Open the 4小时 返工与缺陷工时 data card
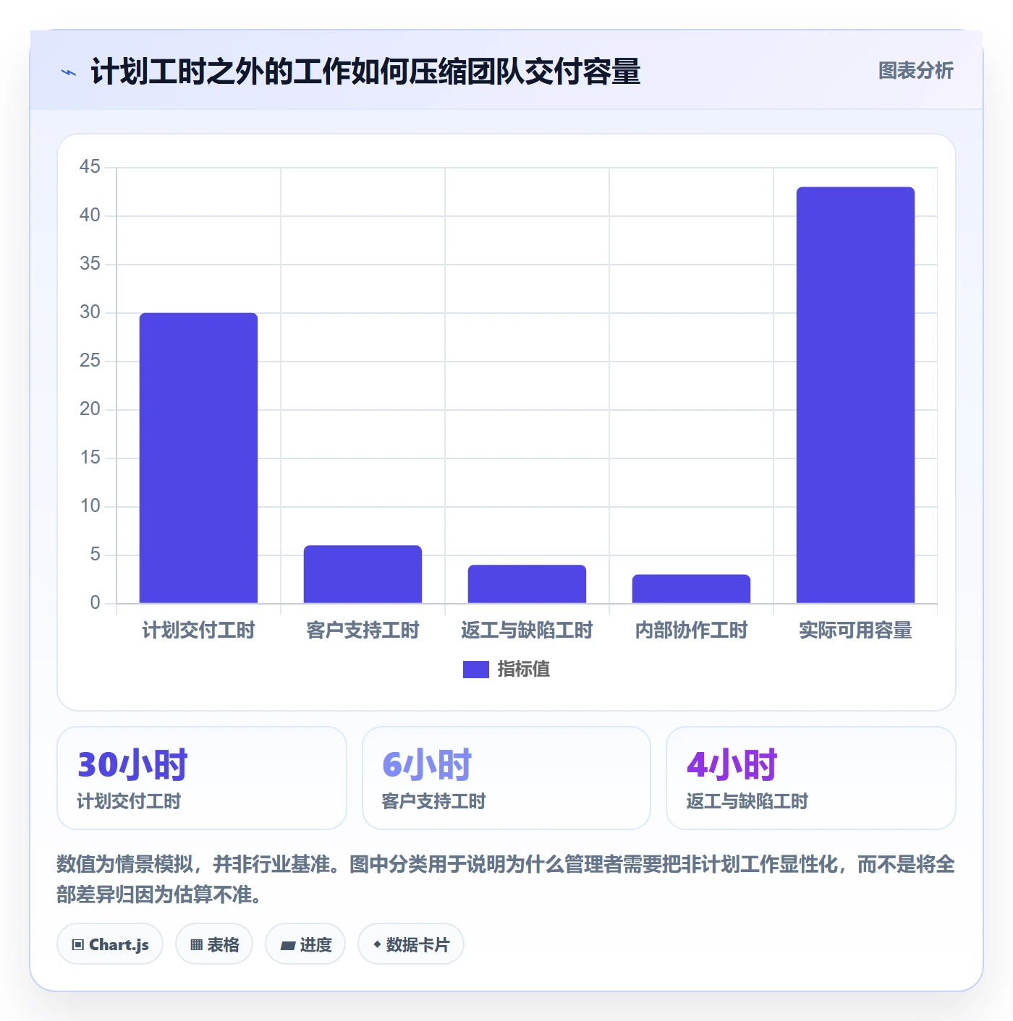Screen dimensions: 1013x1021 coord(811,778)
